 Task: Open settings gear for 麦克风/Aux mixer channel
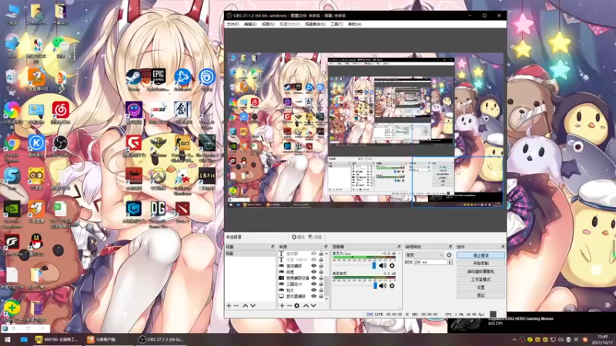[392, 265]
